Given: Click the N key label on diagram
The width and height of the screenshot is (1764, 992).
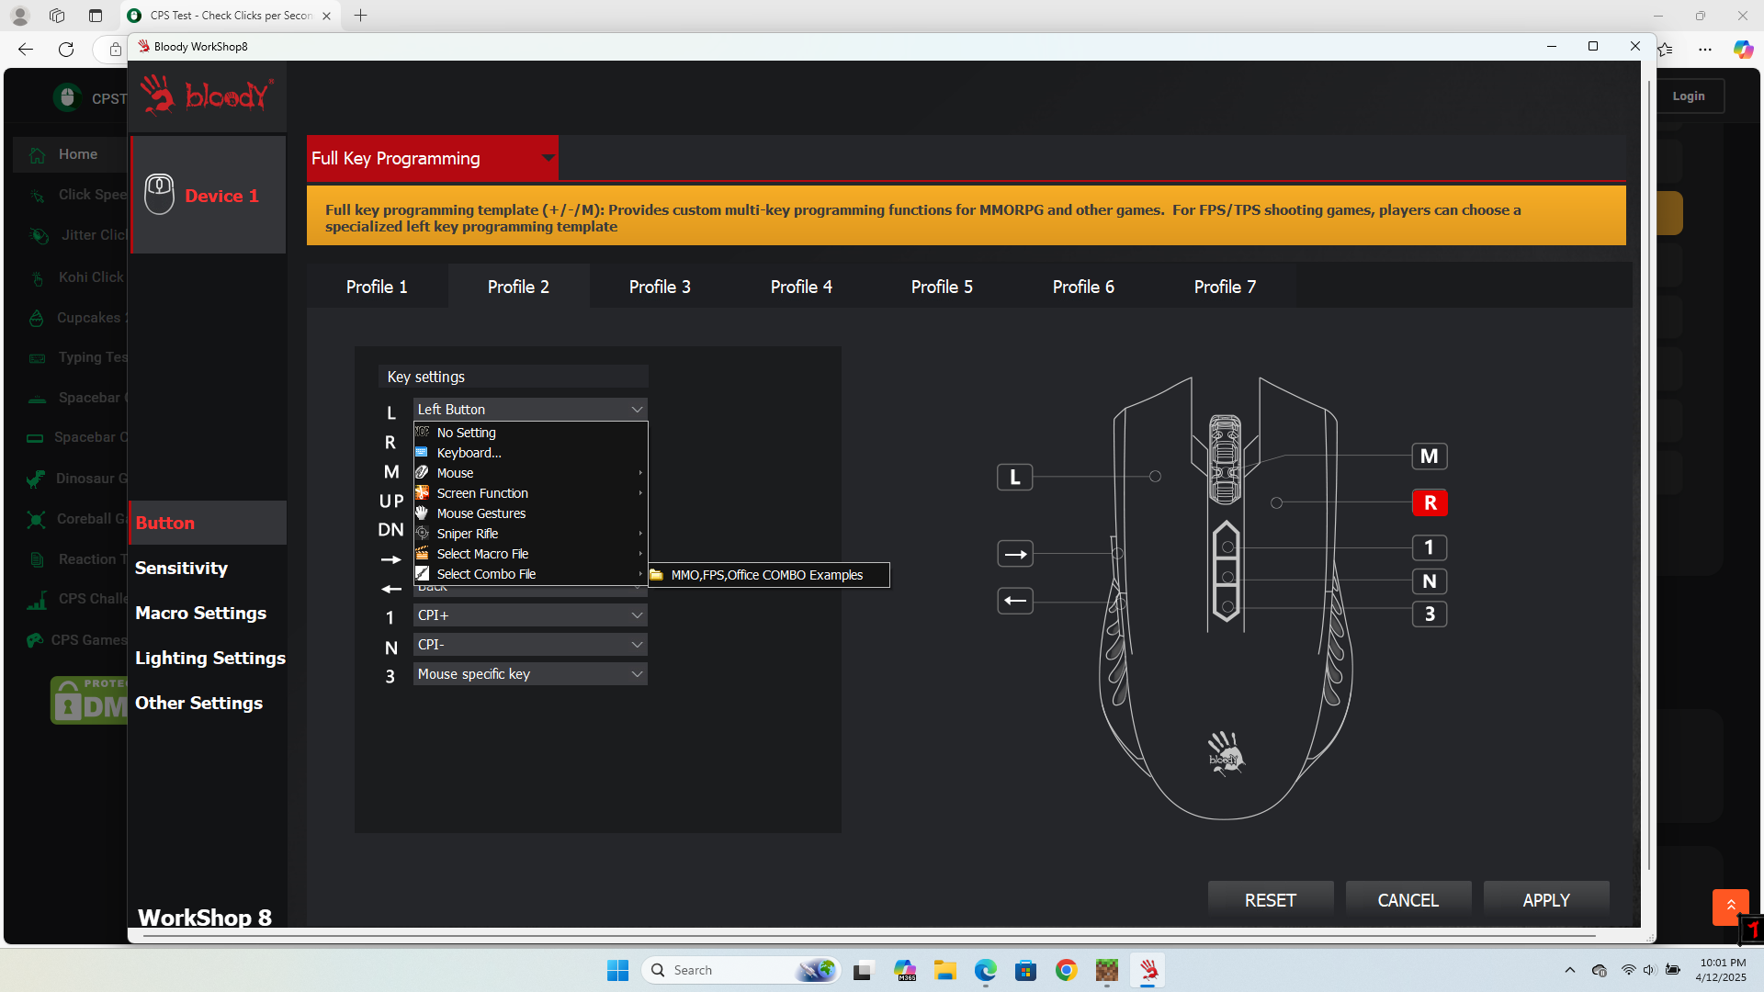Looking at the screenshot, I should (1430, 581).
